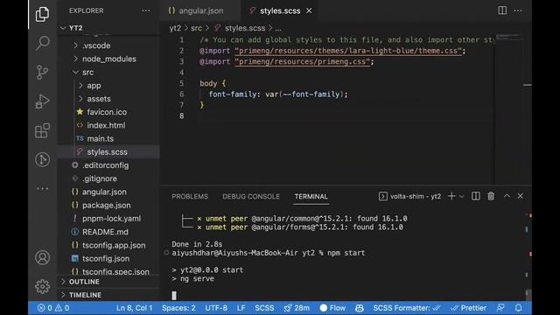Follow the primeng.css import link
The height and width of the screenshot is (315, 560).
[302, 61]
